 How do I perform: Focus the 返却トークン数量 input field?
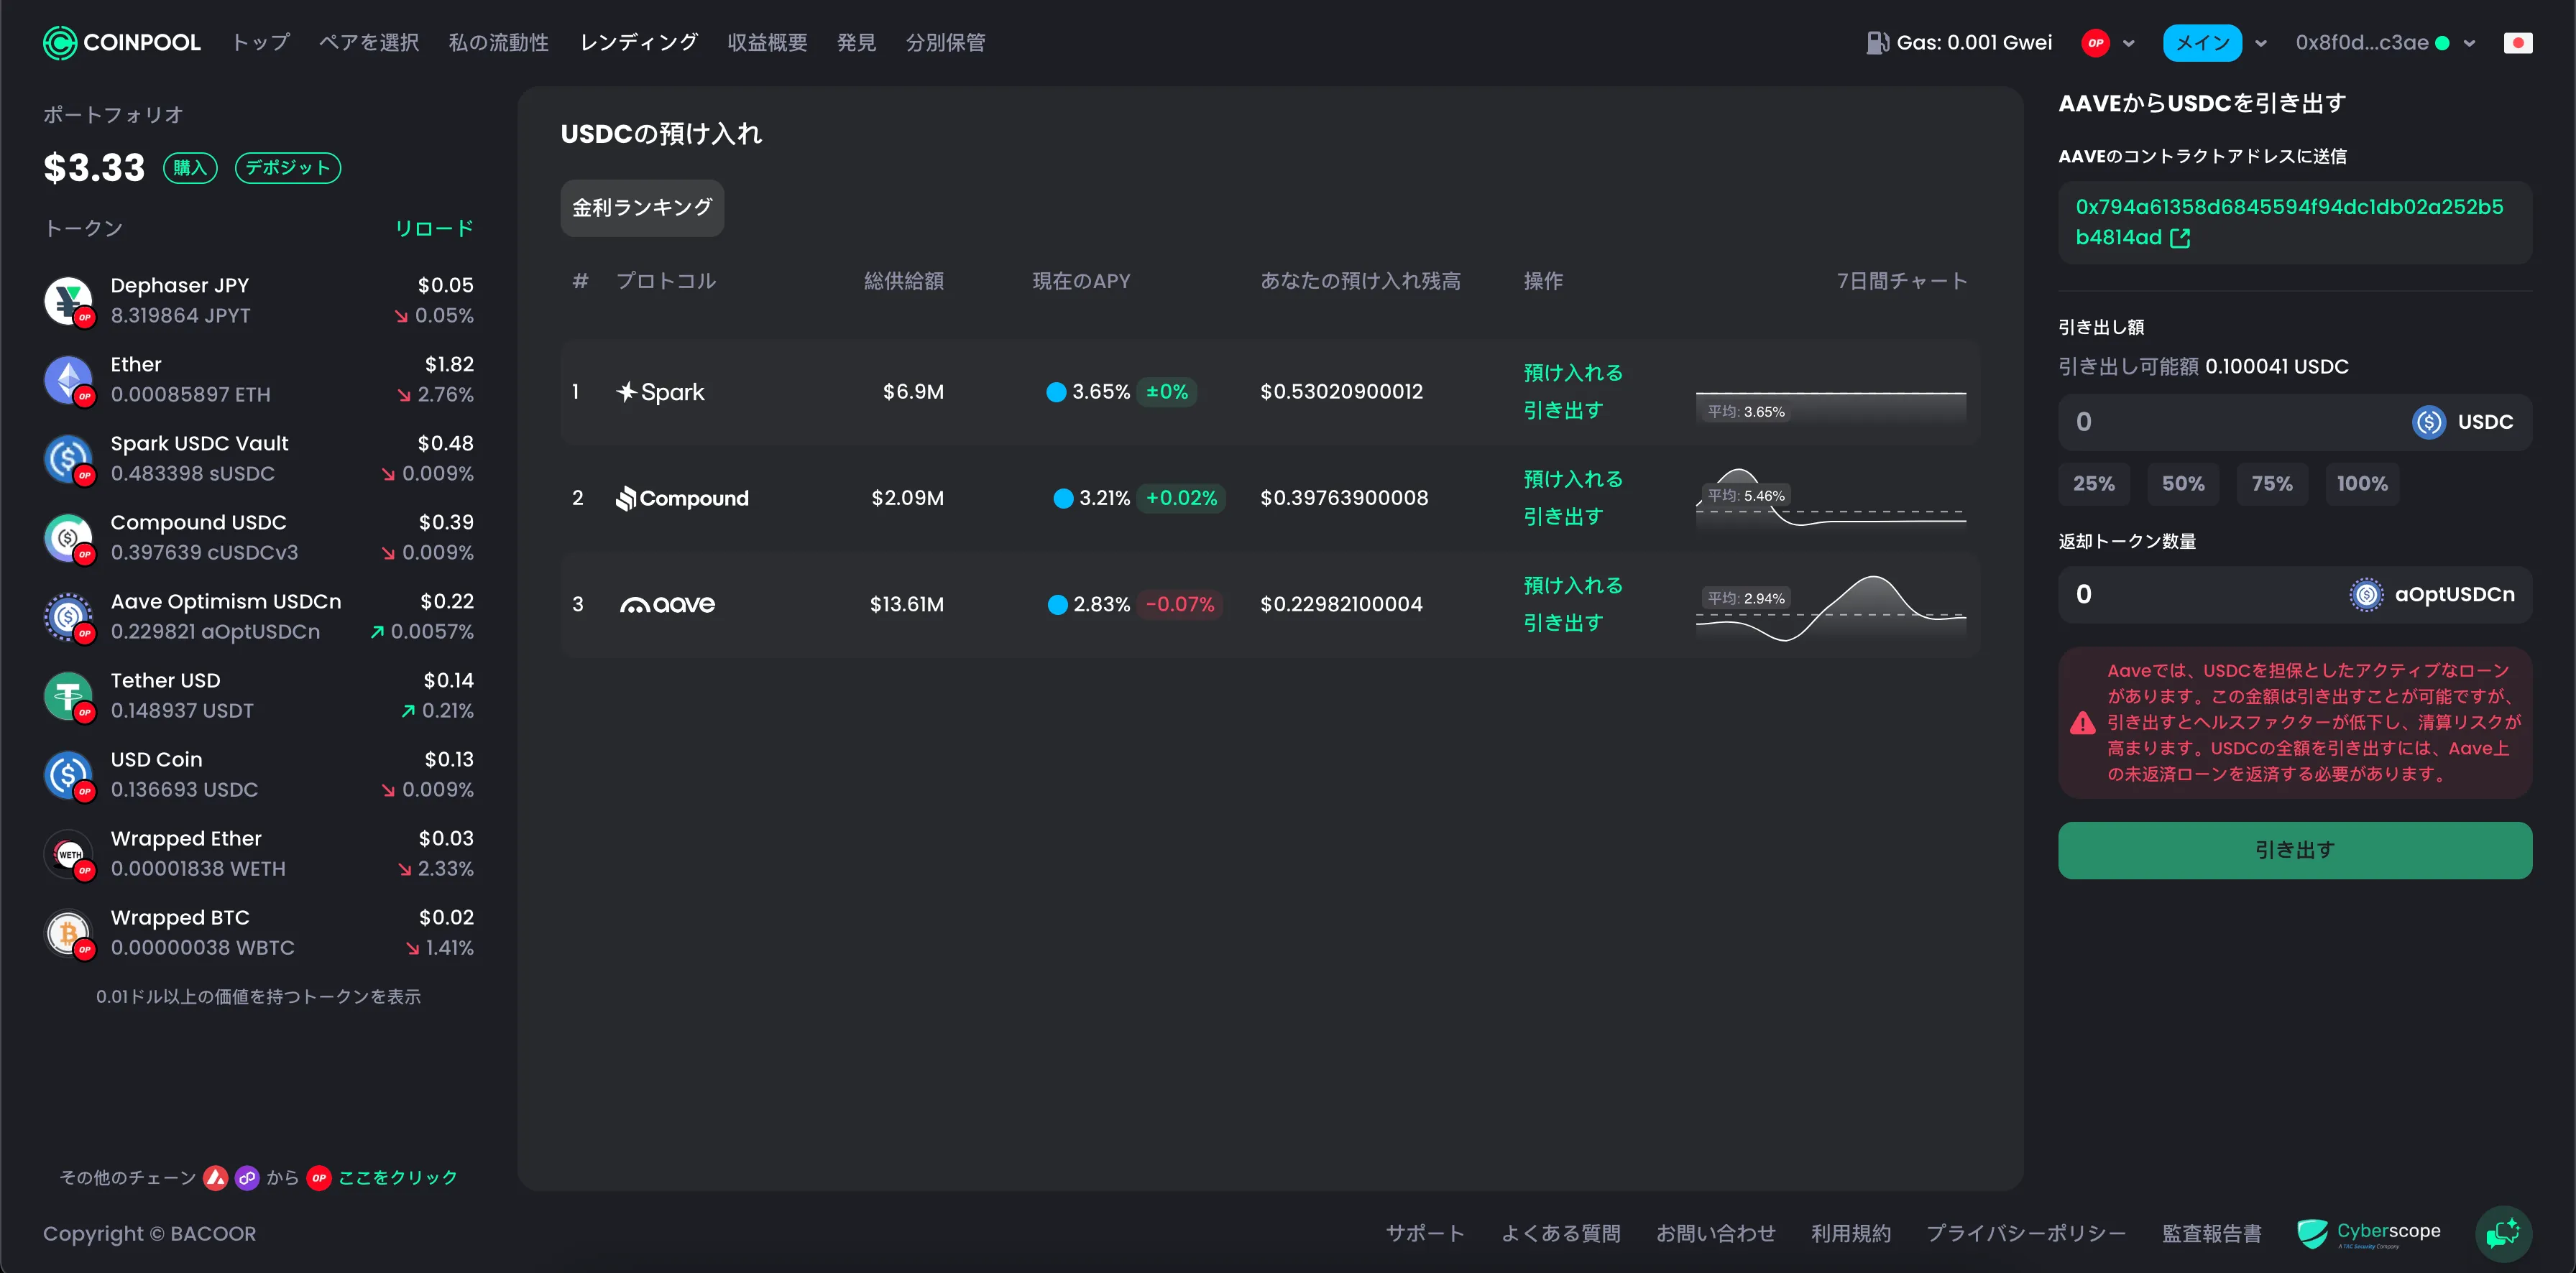click(x=2295, y=595)
